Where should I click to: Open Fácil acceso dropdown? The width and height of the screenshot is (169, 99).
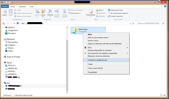tap(74, 13)
